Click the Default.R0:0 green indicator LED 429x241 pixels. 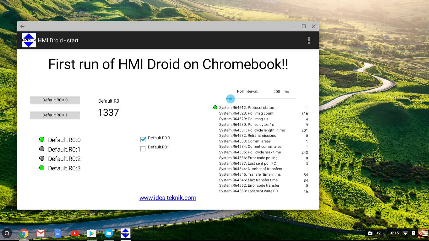click(x=42, y=139)
